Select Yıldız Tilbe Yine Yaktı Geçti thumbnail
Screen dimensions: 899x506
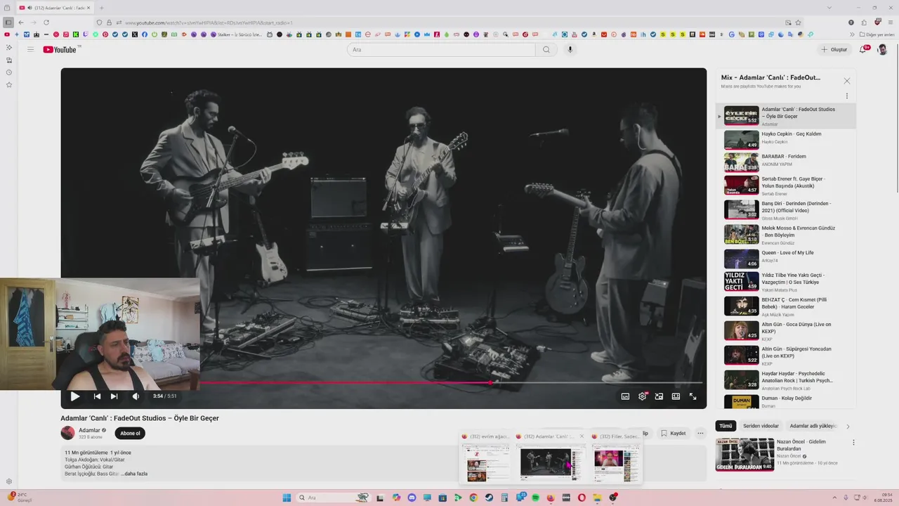741,281
